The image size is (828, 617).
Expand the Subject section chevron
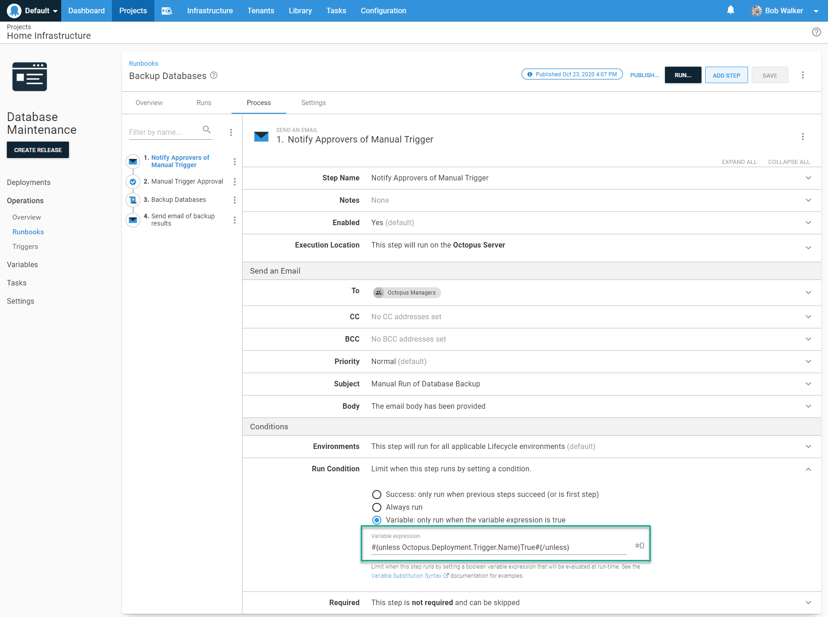point(808,384)
